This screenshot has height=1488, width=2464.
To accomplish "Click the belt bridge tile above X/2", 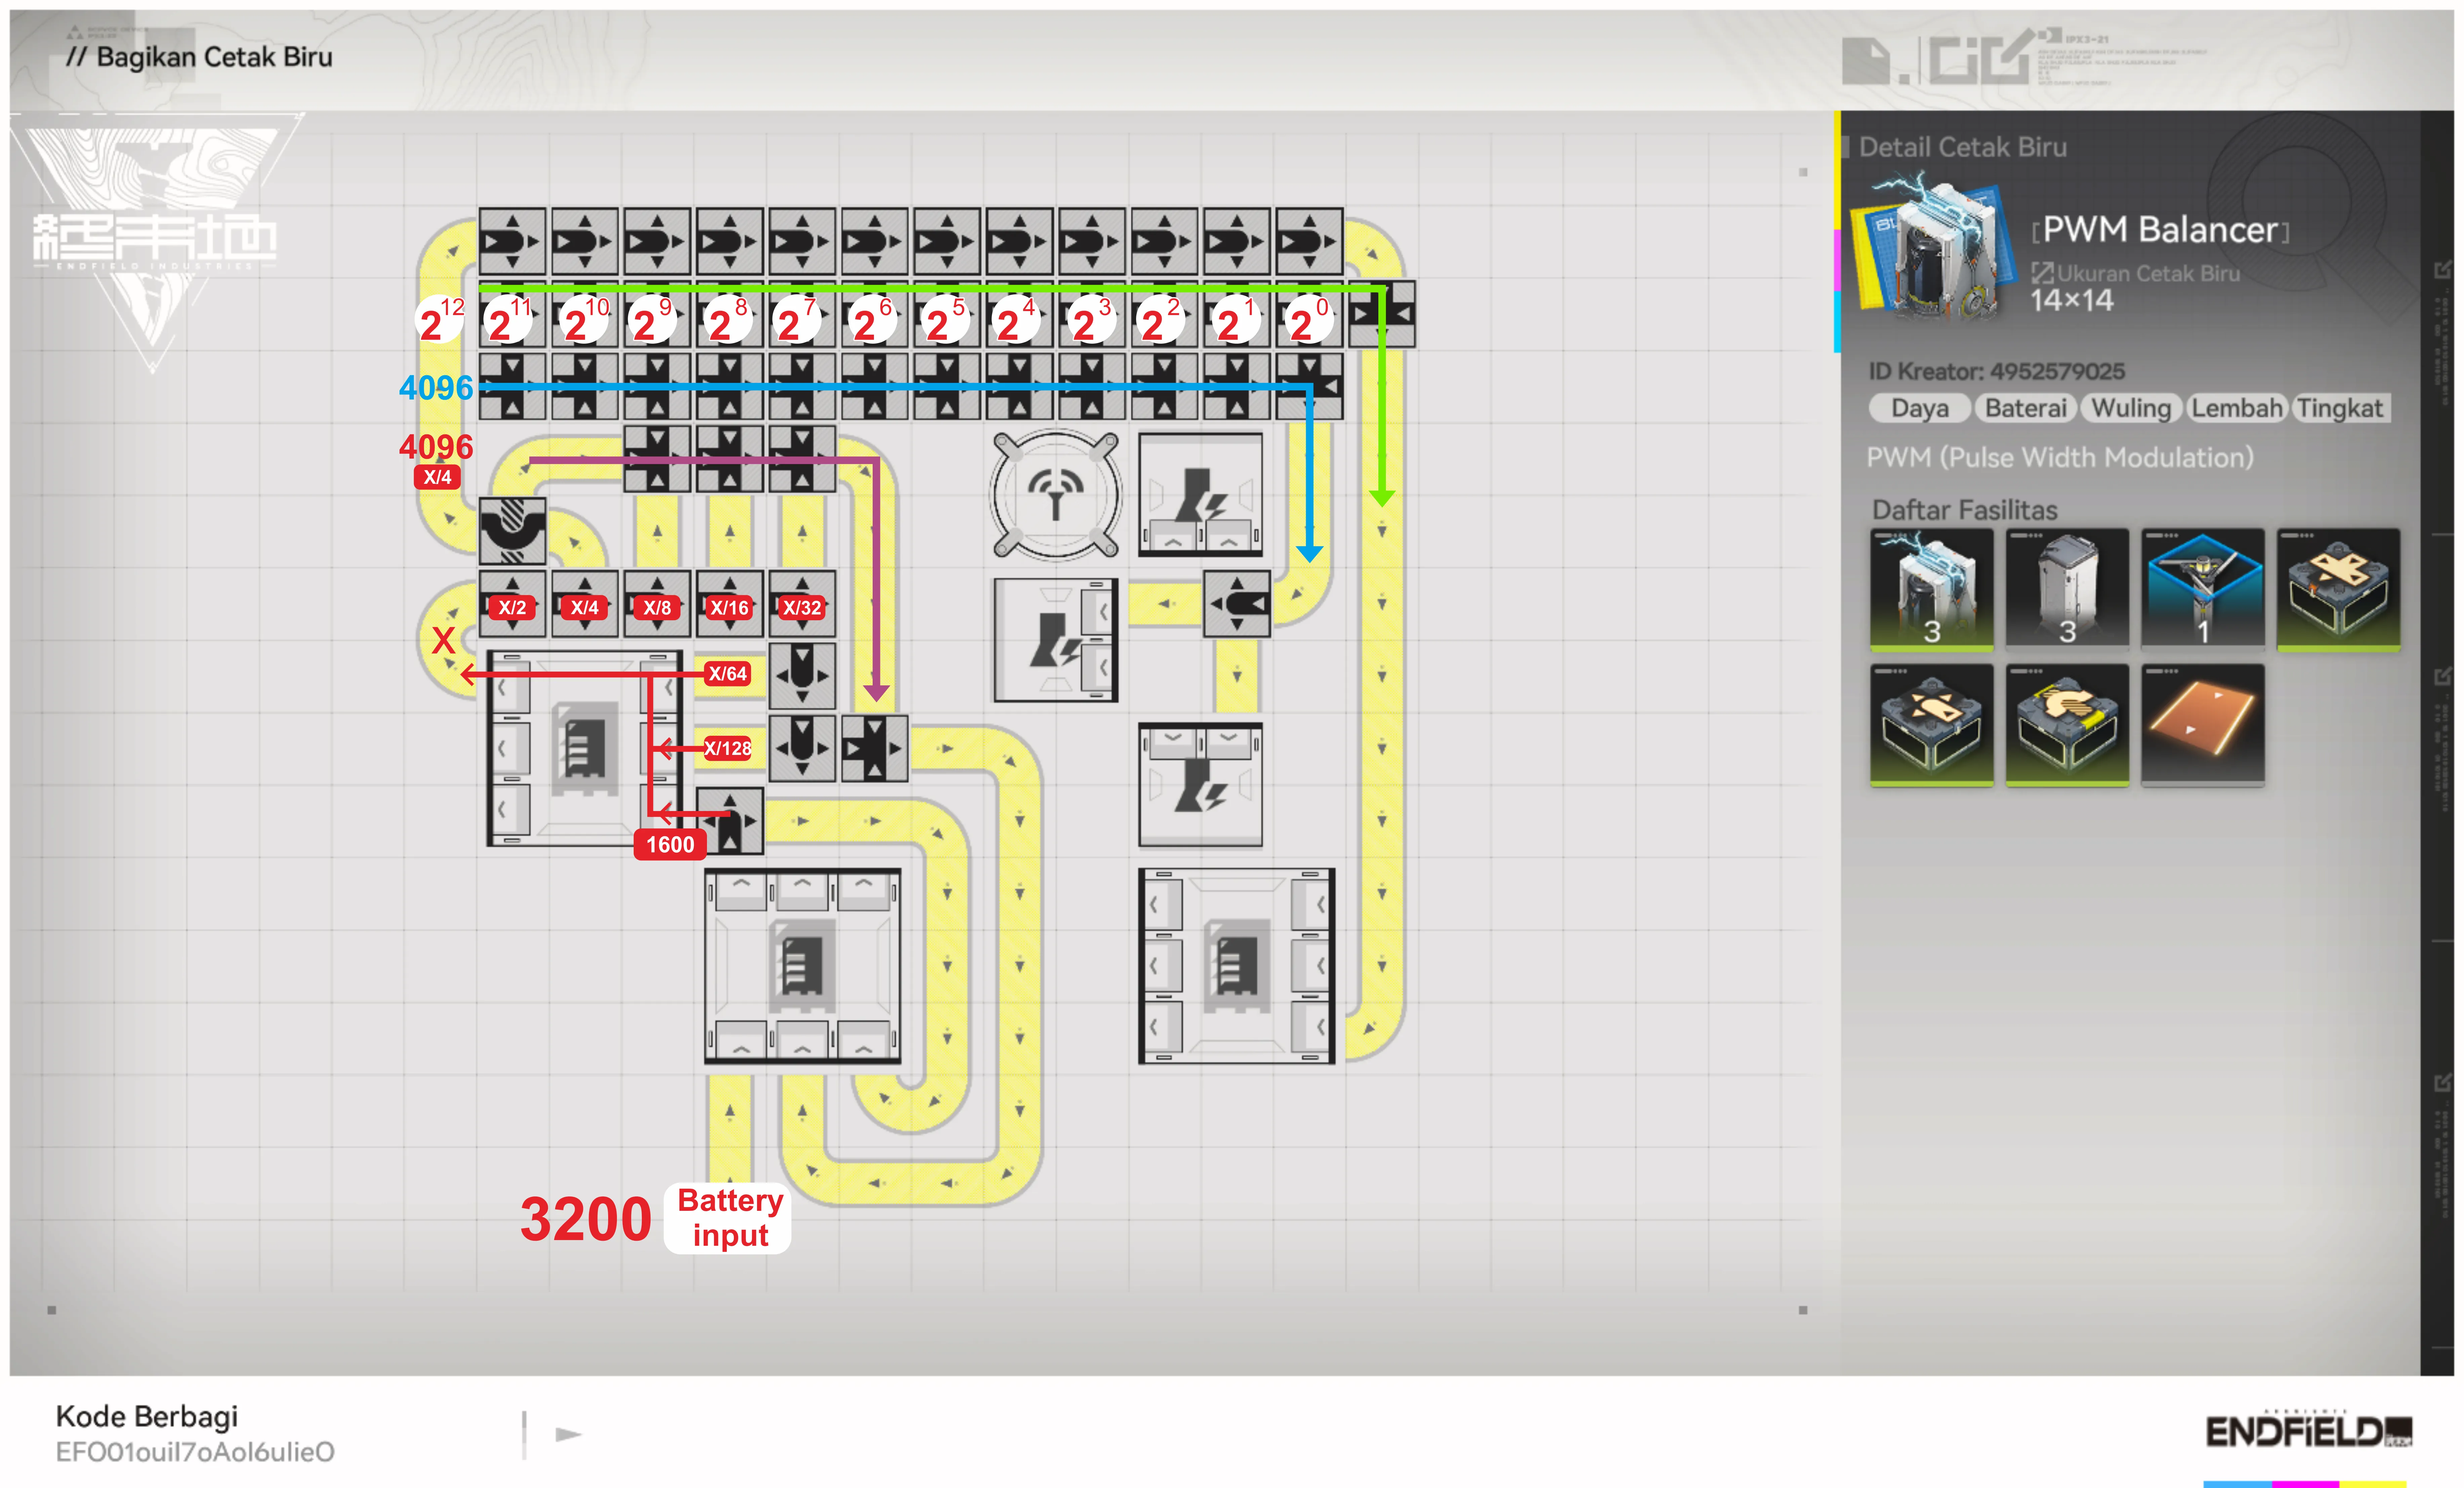I will coord(512,531).
